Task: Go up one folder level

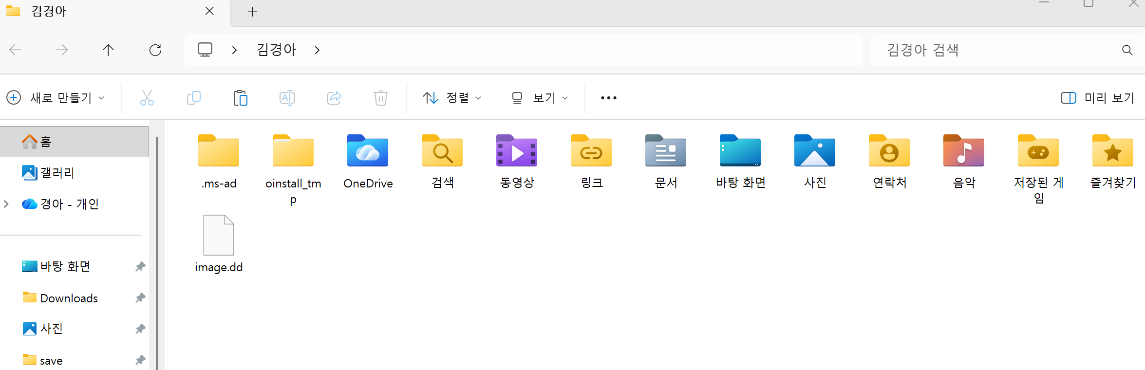Action: [108, 50]
